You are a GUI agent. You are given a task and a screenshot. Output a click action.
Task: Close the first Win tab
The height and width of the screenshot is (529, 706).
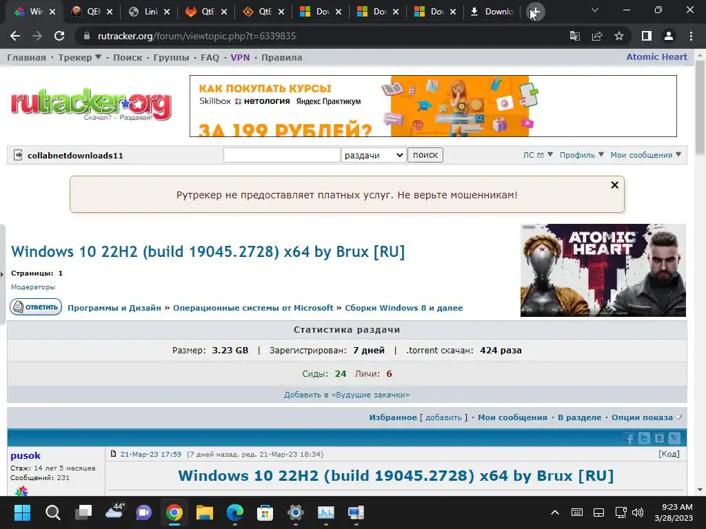(x=52, y=12)
